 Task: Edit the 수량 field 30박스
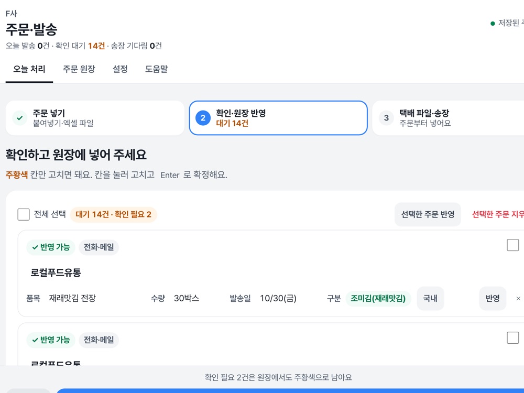[x=187, y=298]
